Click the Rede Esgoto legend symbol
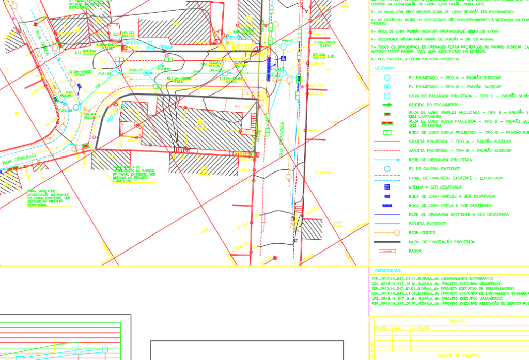529x360 pixels. point(387,232)
